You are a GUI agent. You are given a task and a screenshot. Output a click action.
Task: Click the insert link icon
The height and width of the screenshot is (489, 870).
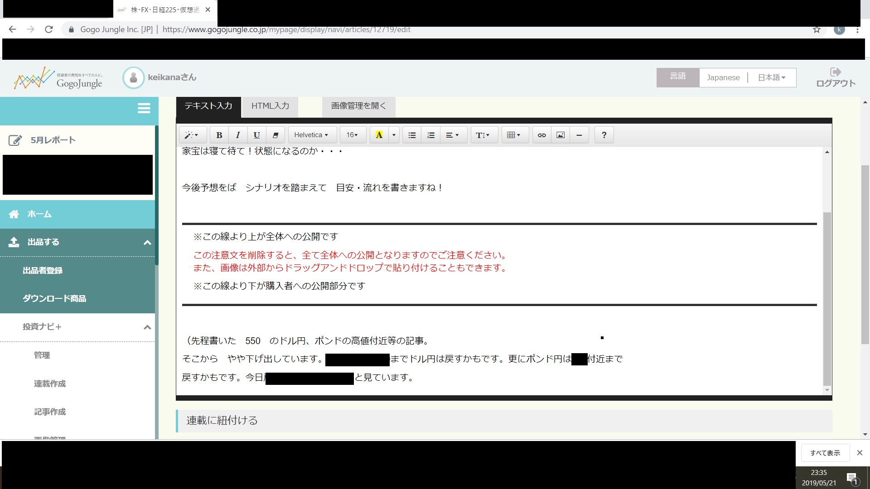(541, 135)
